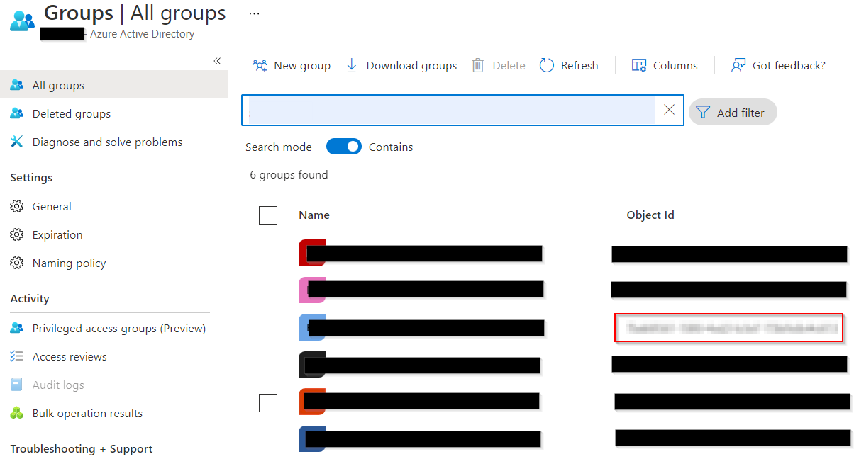
Task: Open Bulk operation results
Action: tap(87, 413)
